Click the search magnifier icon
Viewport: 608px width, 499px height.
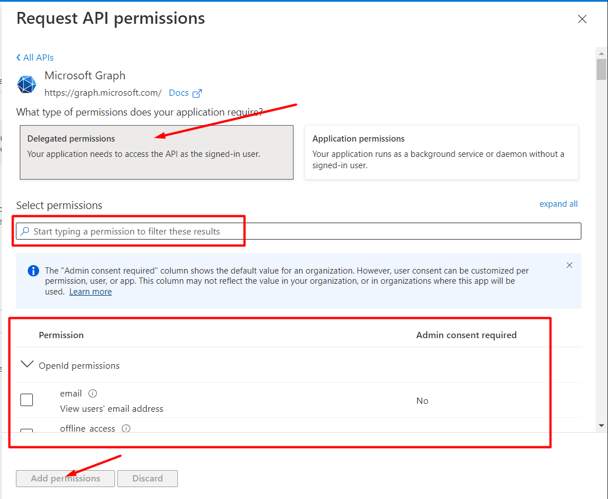pyautogui.click(x=25, y=232)
